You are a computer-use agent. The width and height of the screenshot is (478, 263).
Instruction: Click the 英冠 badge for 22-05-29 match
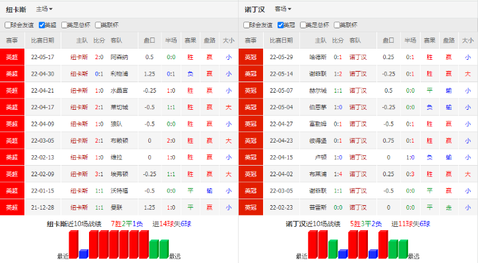(251, 57)
